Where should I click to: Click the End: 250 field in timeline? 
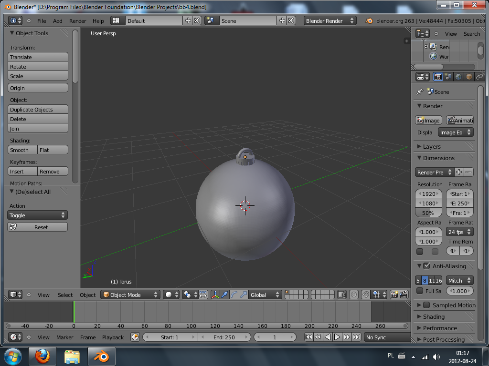tap(224, 337)
